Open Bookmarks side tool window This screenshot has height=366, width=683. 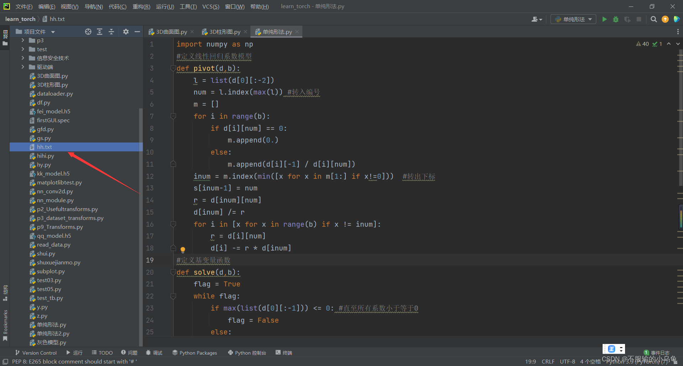[5, 325]
